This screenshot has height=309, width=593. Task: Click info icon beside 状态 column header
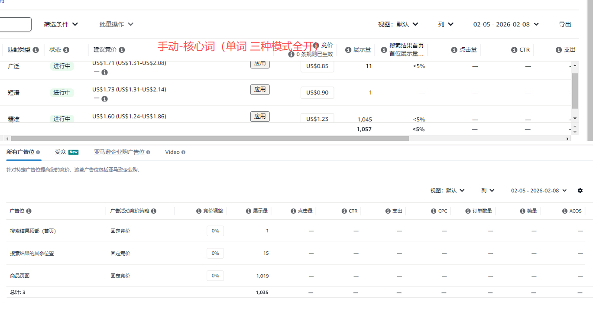(66, 50)
